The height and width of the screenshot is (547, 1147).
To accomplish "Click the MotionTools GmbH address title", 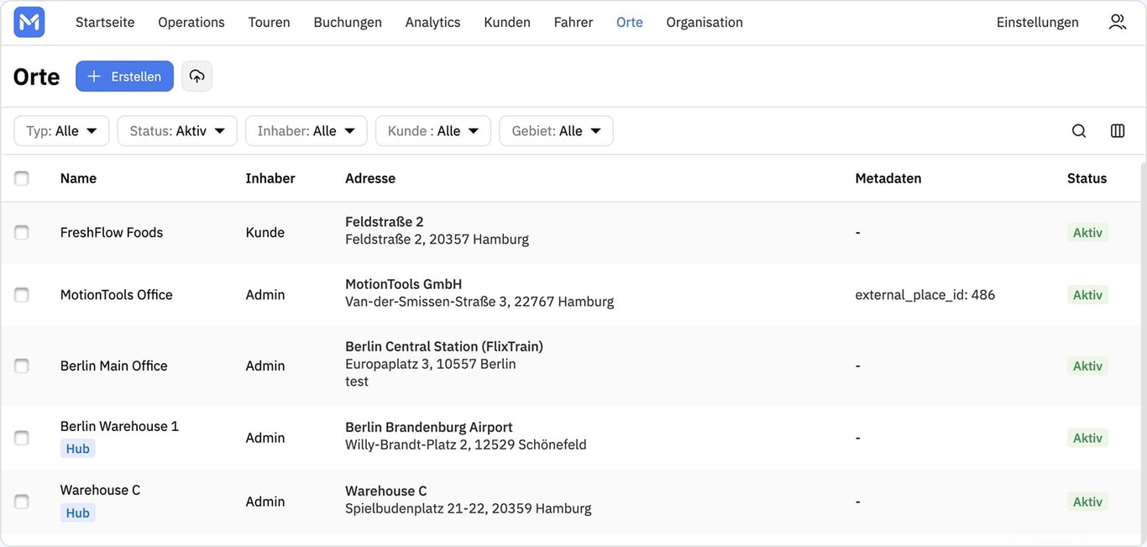I will point(404,284).
